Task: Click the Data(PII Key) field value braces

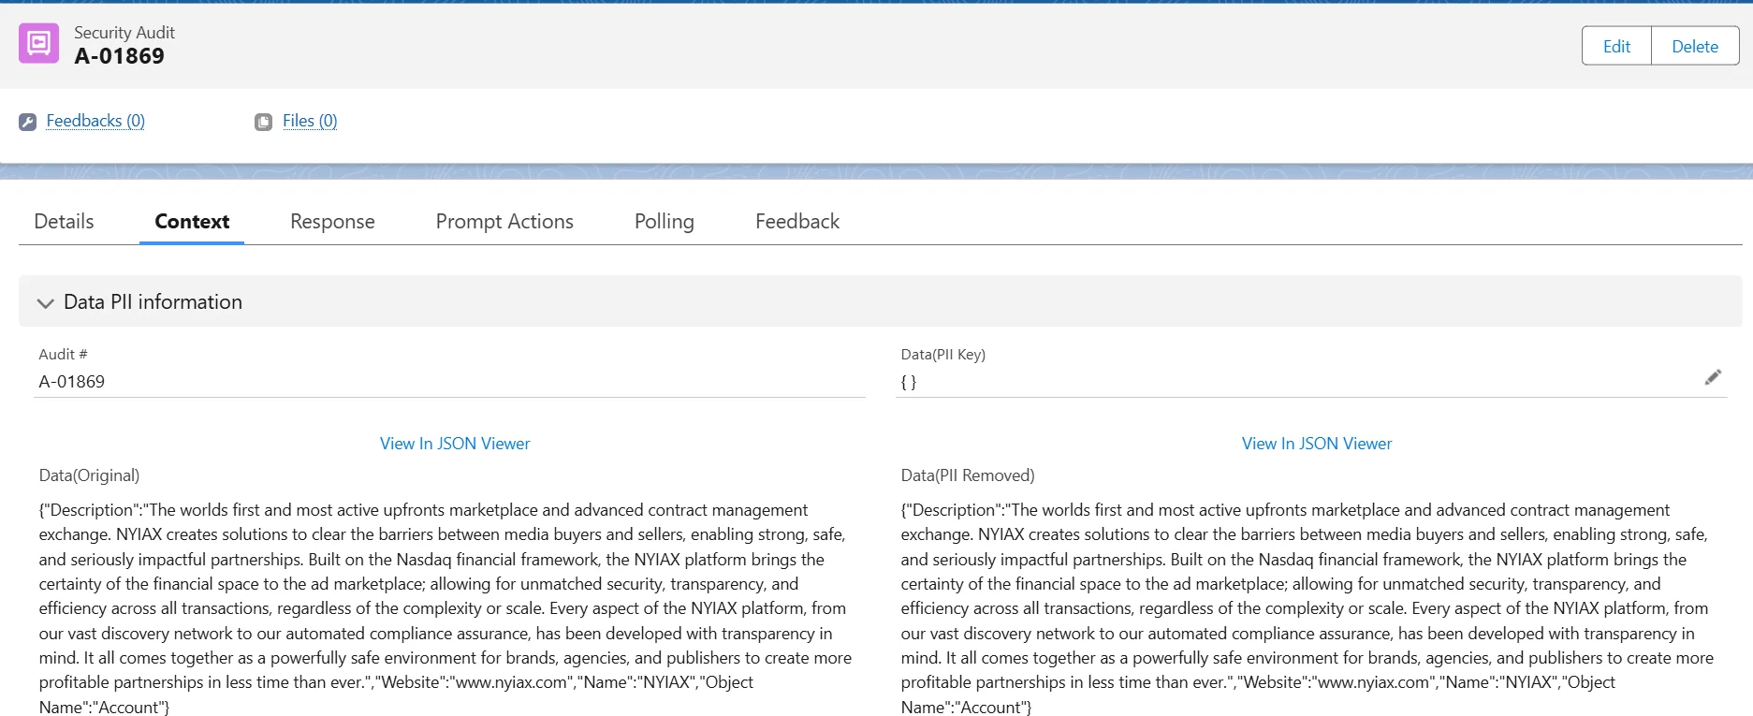Action: point(909,382)
